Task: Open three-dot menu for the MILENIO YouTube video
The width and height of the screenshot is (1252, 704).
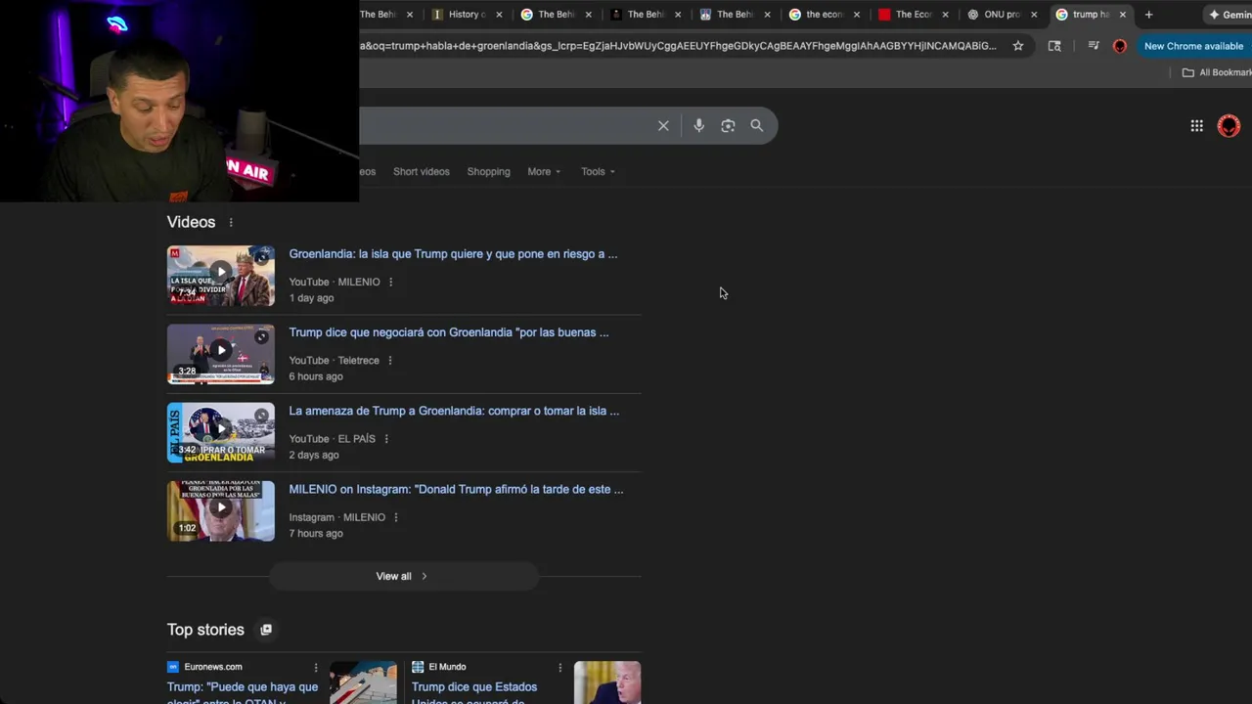Action: 390,282
